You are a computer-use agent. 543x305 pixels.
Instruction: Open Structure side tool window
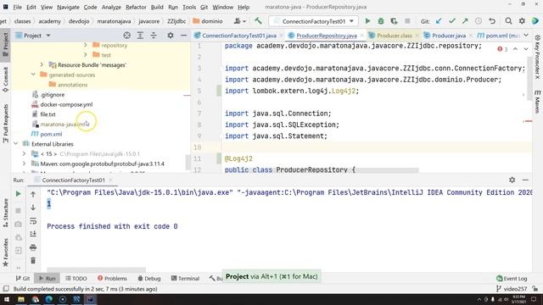tap(6, 213)
